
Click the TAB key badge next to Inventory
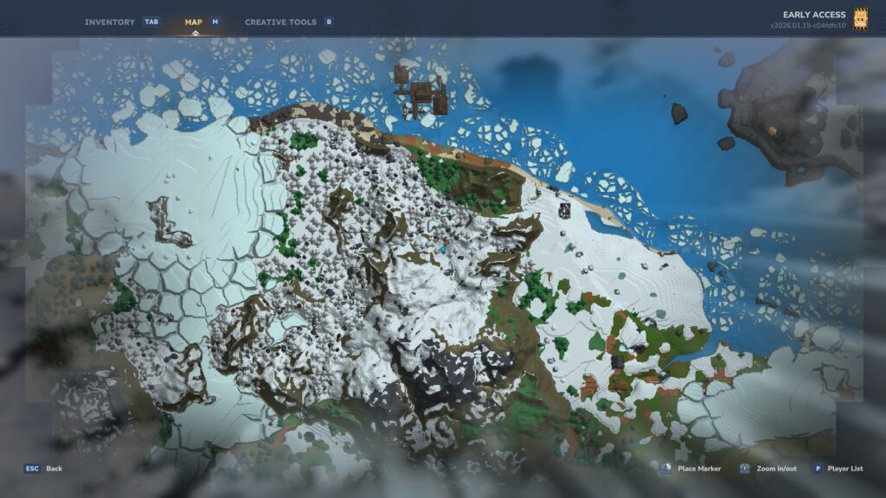click(151, 22)
